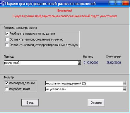Select end date 28/02/2009
The image size is (130, 113).
[114, 63]
